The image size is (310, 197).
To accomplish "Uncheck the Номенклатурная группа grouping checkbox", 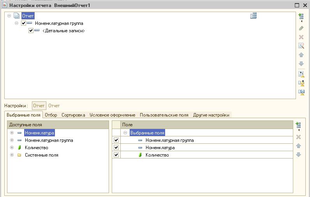I will click(x=23, y=23).
